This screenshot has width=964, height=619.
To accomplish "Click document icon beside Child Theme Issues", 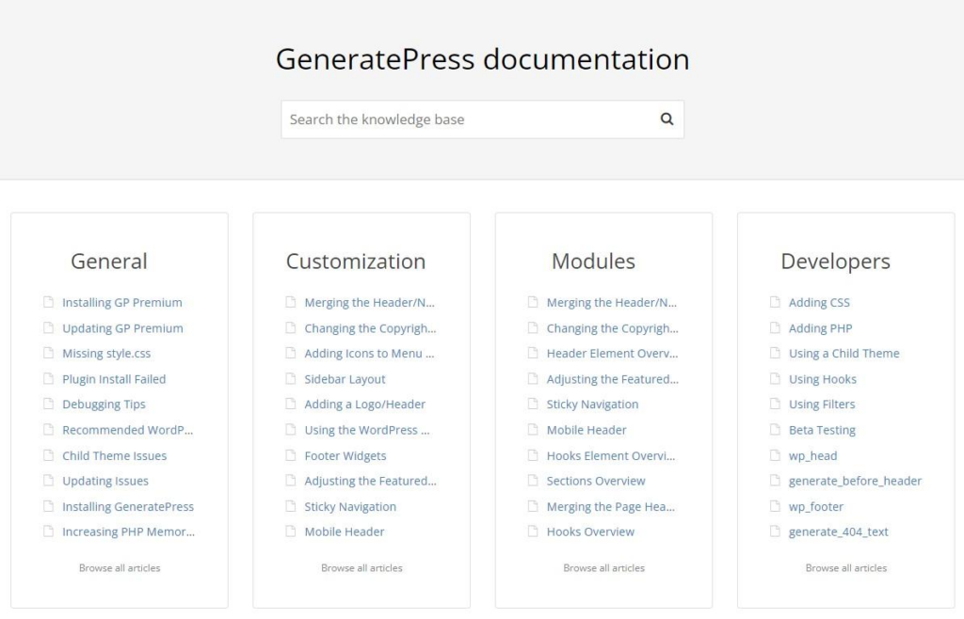I will pyautogui.click(x=49, y=455).
